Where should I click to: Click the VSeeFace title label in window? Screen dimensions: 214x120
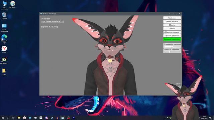coord(45,19)
